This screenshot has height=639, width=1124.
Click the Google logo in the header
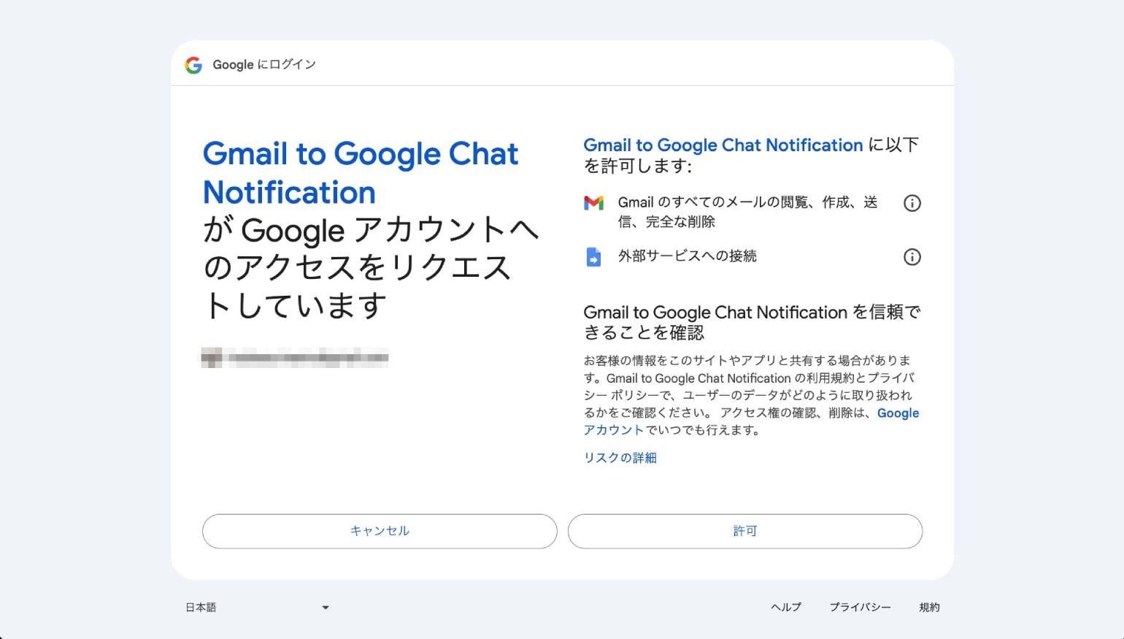193,65
